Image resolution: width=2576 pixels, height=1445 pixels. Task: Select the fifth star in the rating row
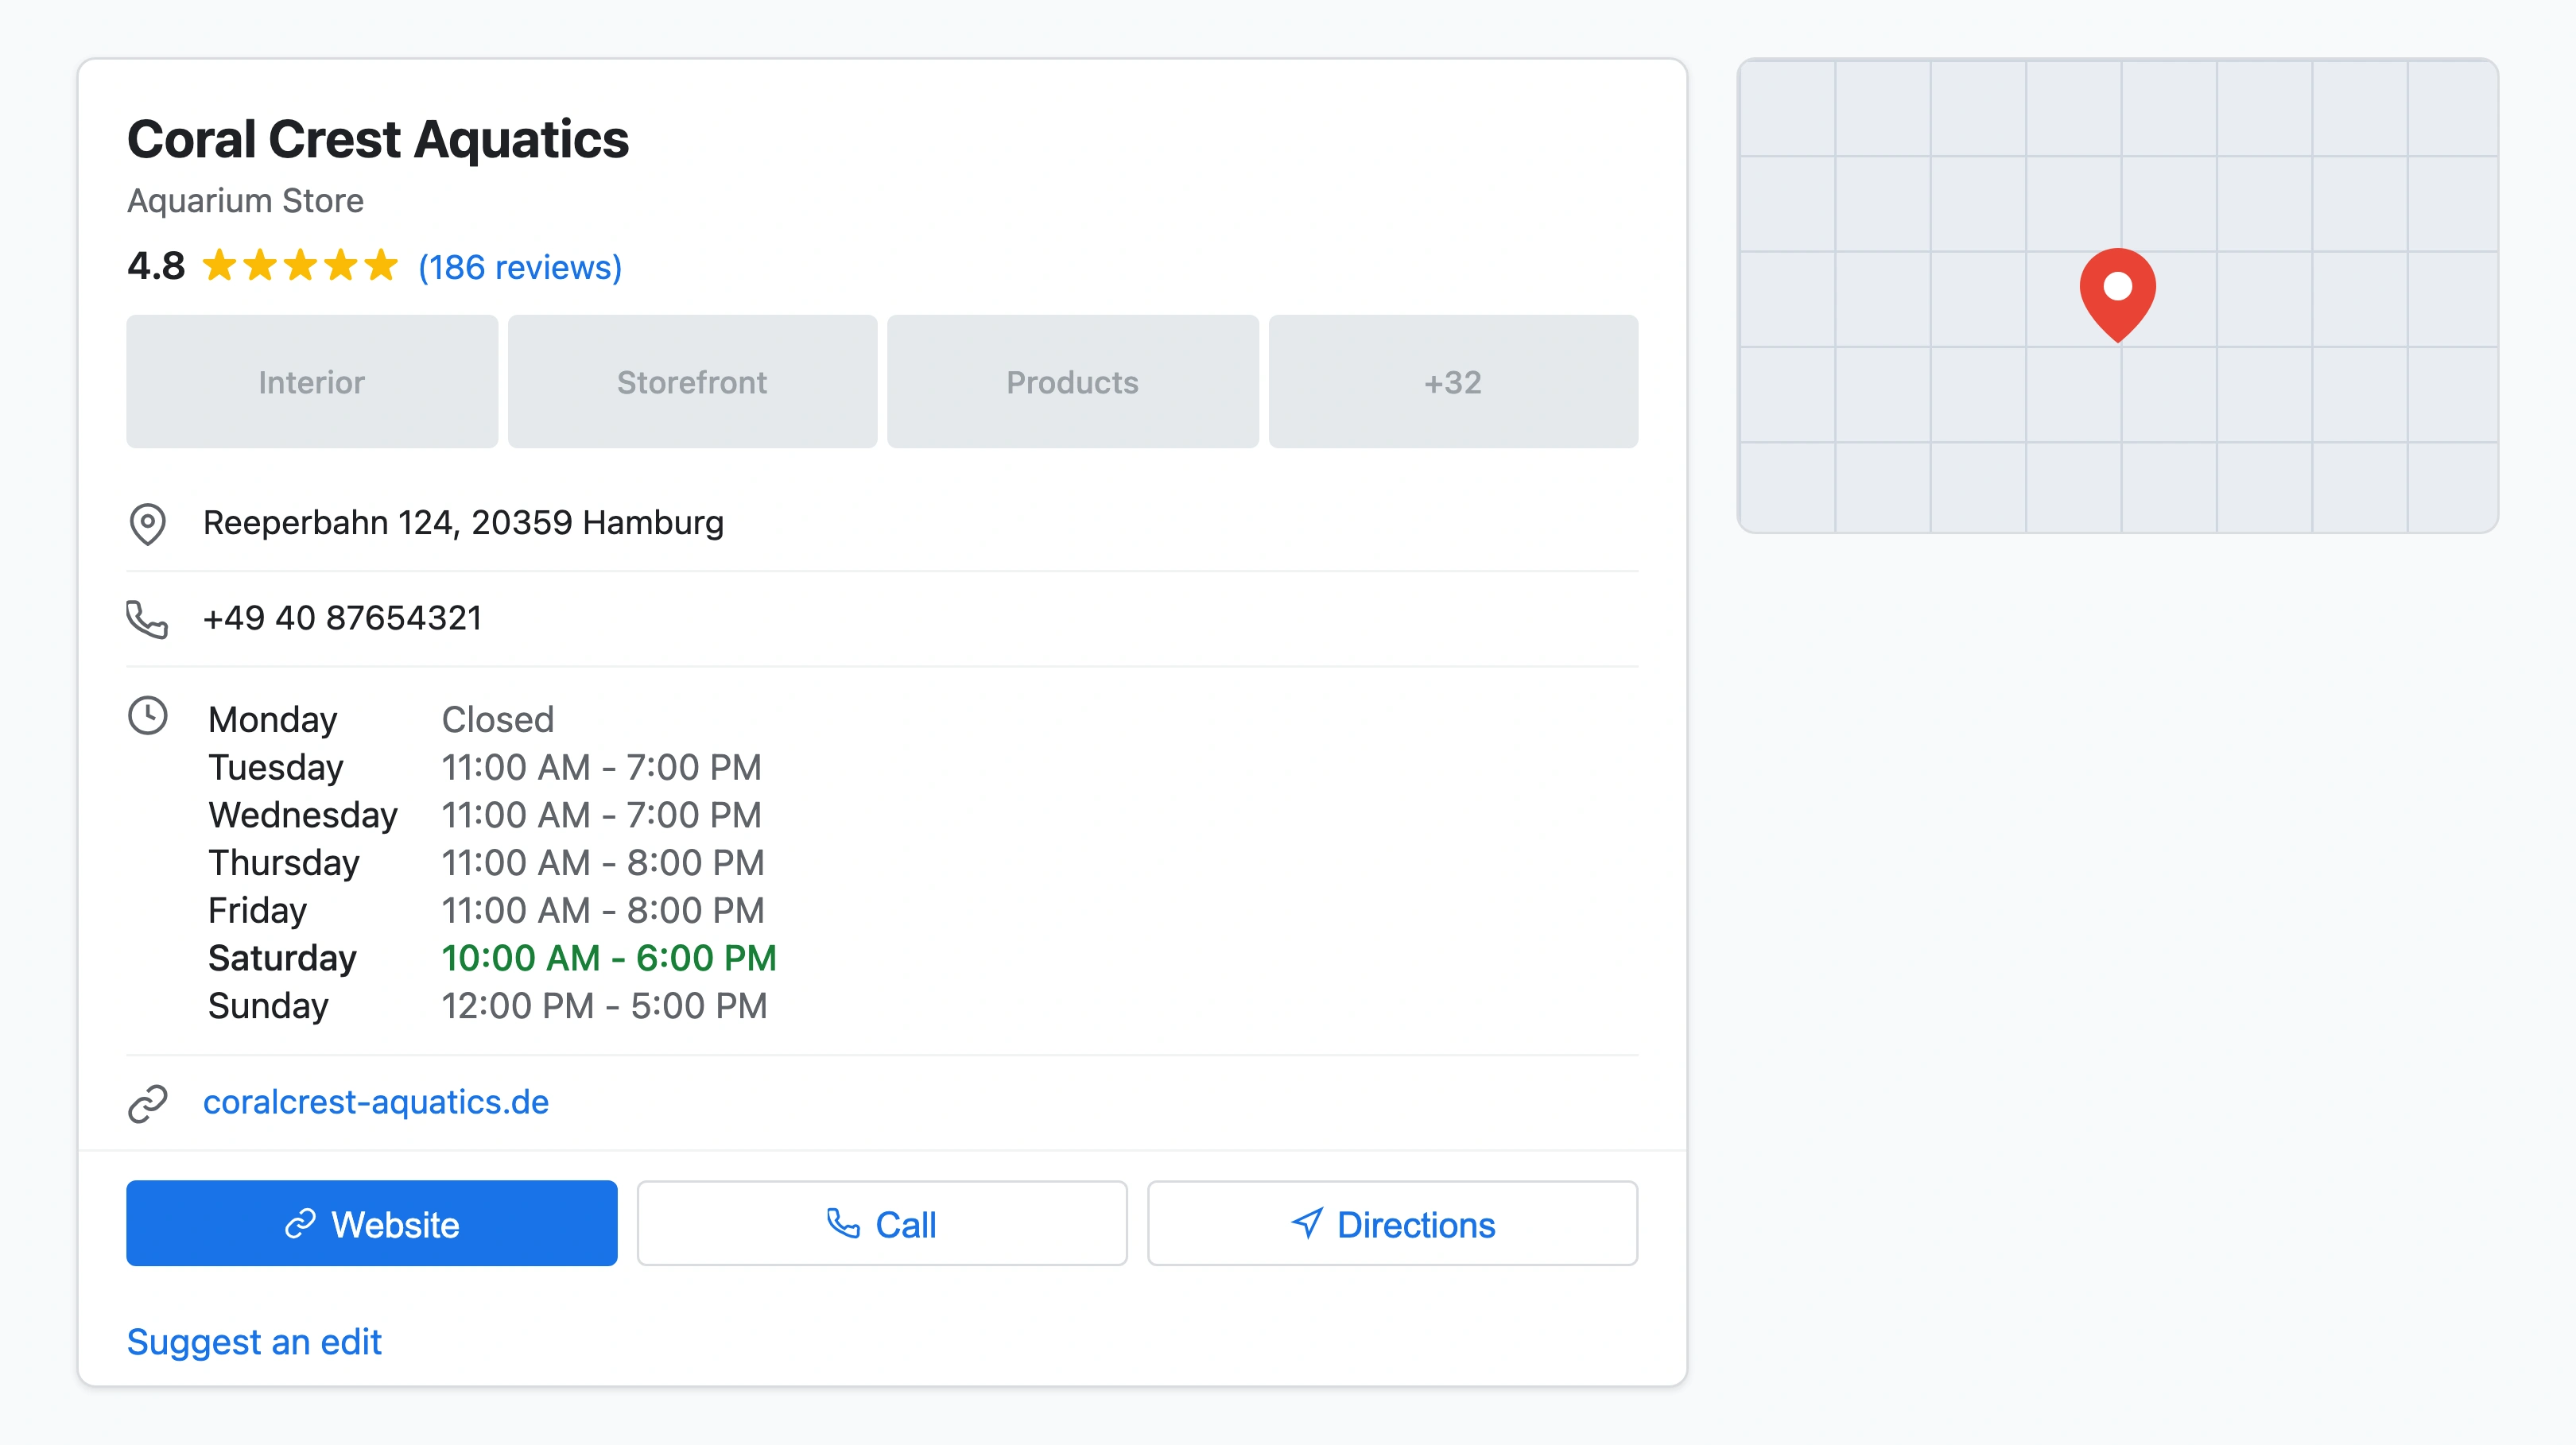pos(383,265)
